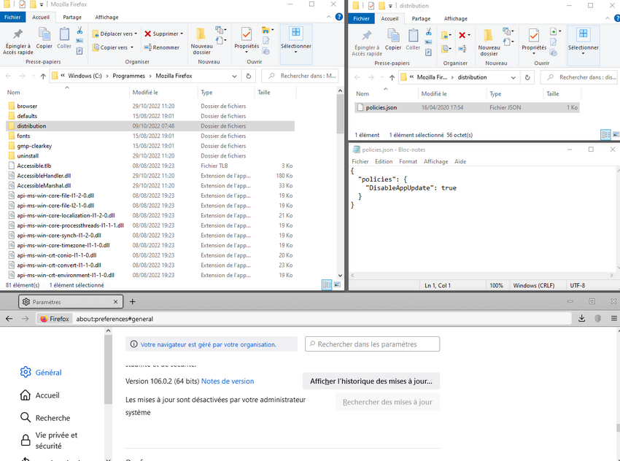Go up one level in Mozilla Firefox explorer
Image resolution: width=620 pixels, height=461 pixels.
[43, 76]
